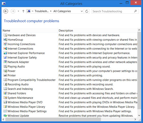This screenshot has height=123, width=143.
Task: Go back using the back arrow
Action: tap(6, 11)
